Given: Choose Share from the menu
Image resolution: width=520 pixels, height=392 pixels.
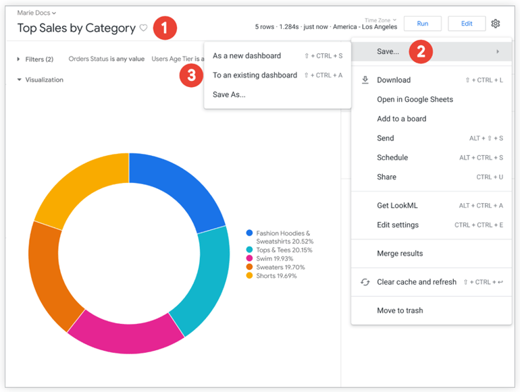Looking at the screenshot, I should (431, 177).
